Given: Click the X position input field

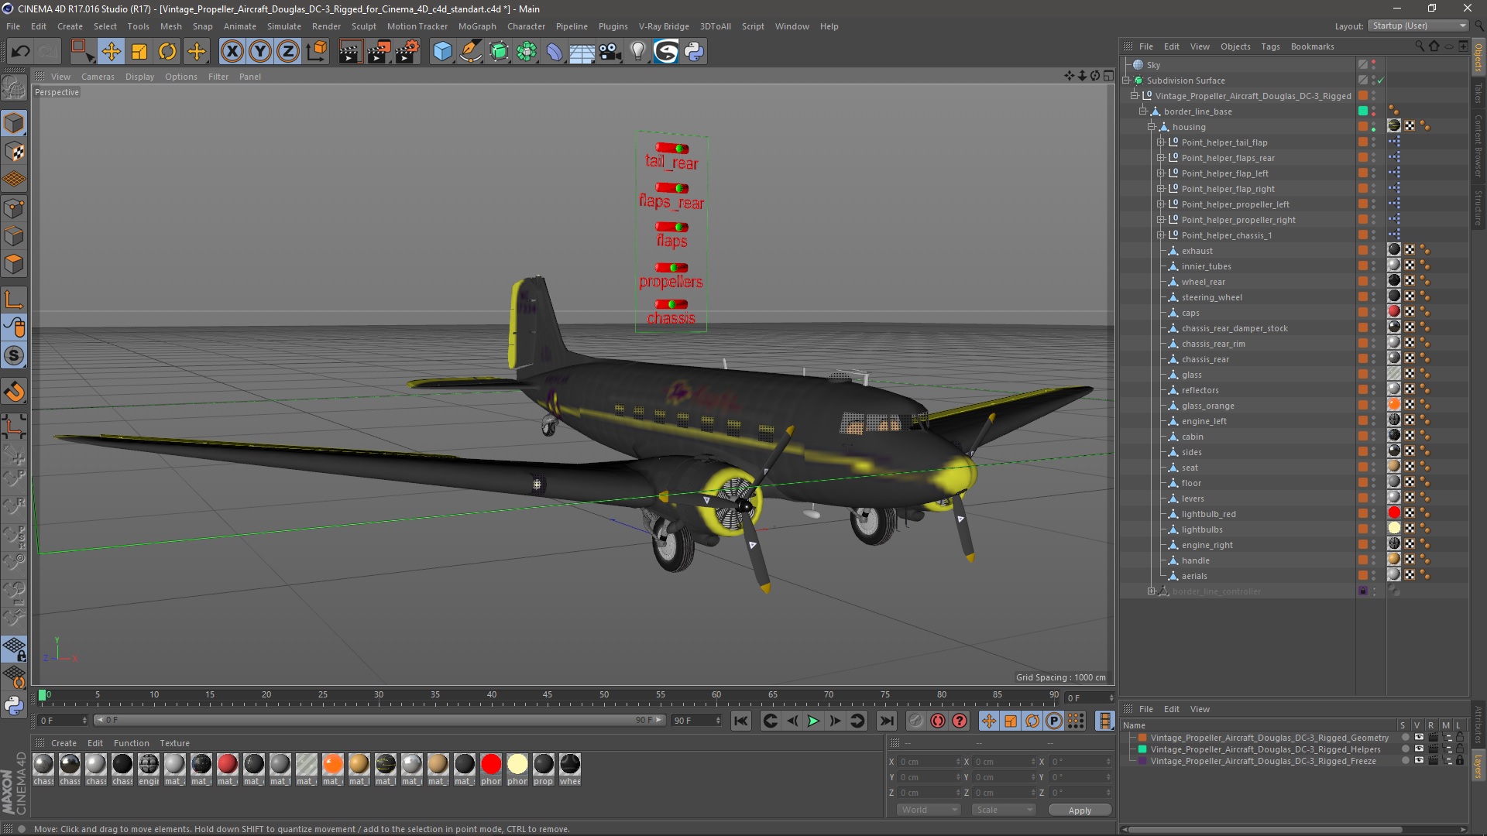Looking at the screenshot, I should [929, 762].
